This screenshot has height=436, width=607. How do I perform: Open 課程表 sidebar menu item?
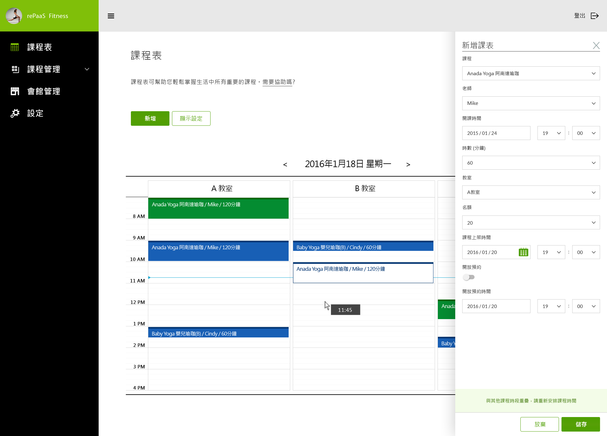click(40, 47)
